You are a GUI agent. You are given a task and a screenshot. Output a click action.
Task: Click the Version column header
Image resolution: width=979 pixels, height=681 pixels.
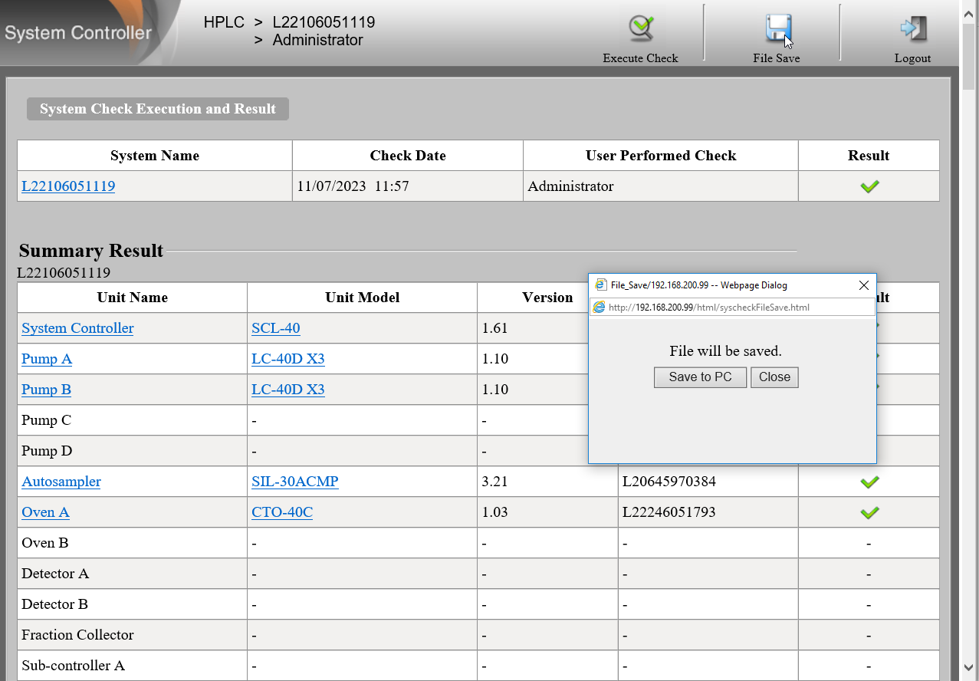(x=547, y=298)
